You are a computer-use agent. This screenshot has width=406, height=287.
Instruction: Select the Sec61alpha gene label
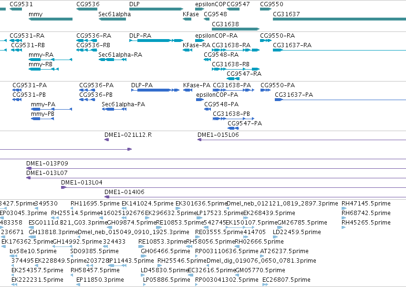(115, 14)
